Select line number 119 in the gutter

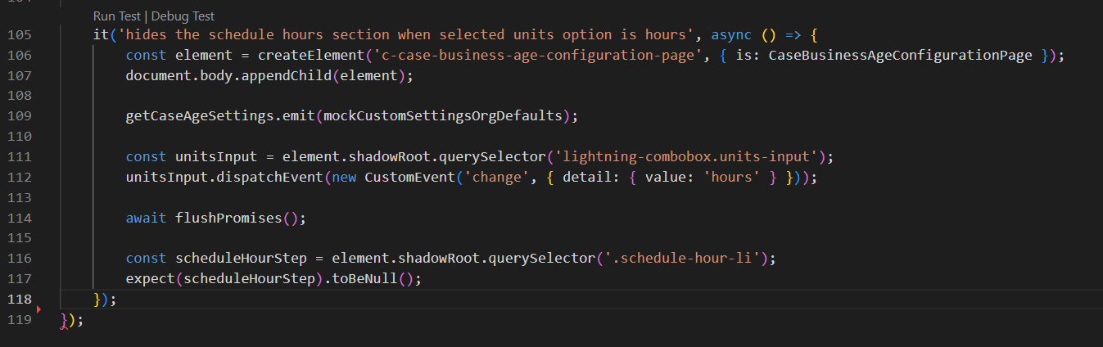click(x=19, y=320)
